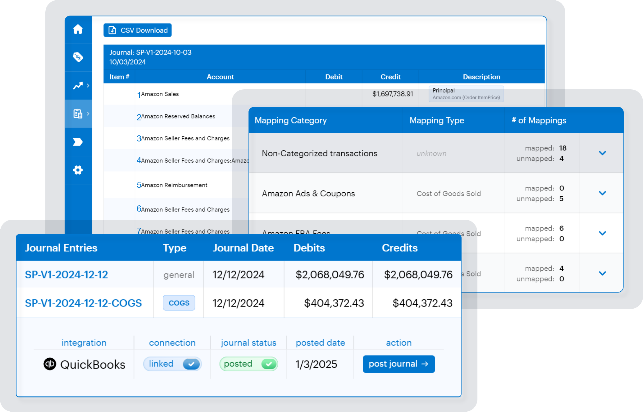Expand the journal sidebar submenu arrow
The image size is (643, 412).
(88, 114)
